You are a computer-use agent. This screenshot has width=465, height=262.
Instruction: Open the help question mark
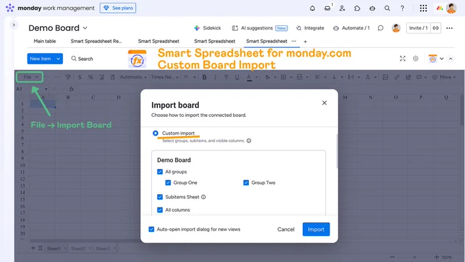pyautogui.click(x=402, y=8)
